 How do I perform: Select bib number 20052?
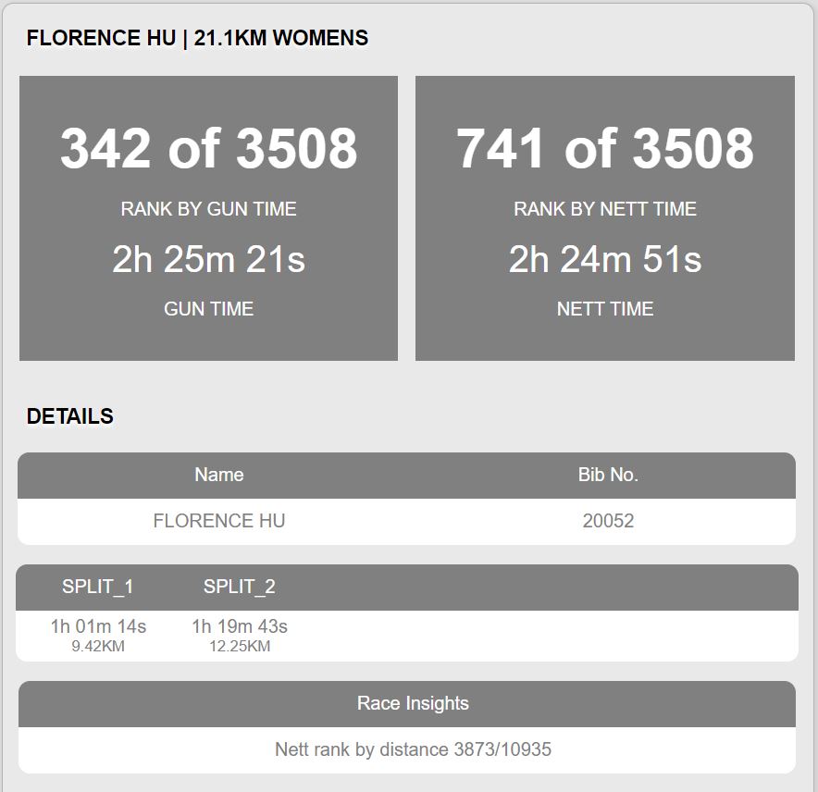(608, 521)
